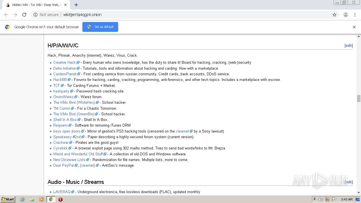Open the HackBB link

(x=60, y=80)
